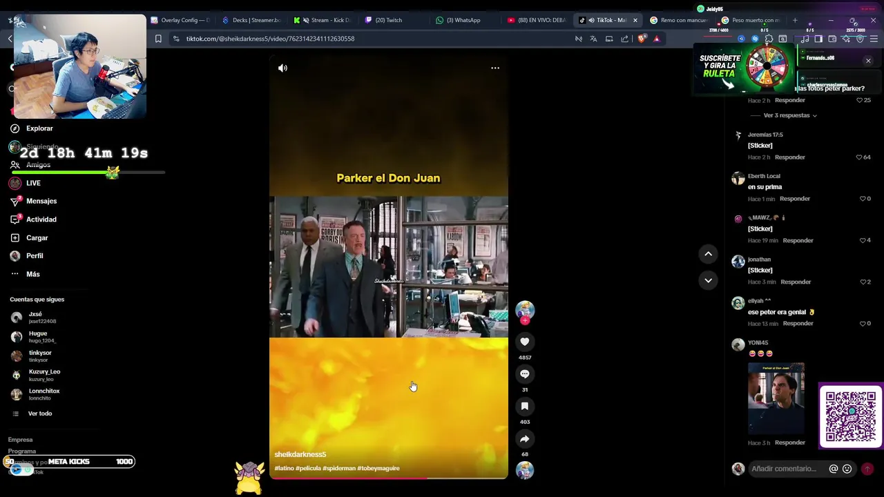The image size is (884, 497).
Task: Reply to Jeremías 17:5 comment
Action: coord(790,157)
